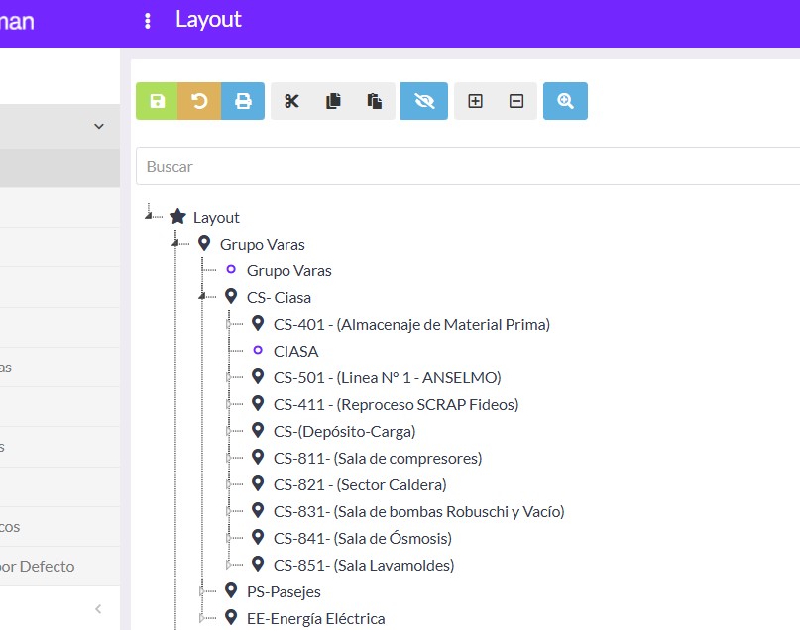Click the orange undo/revert icon

click(x=199, y=101)
